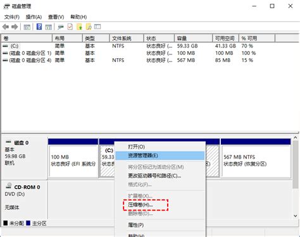Click the list view settings toolbar icon
The height and width of the screenshot is (237, 300).
[x=97, y=27]
